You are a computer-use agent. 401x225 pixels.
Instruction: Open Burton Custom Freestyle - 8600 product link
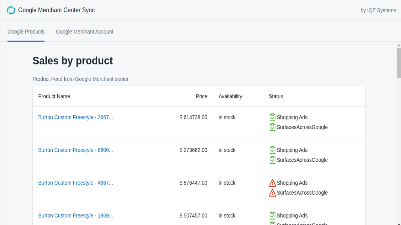tap(75, 150)
